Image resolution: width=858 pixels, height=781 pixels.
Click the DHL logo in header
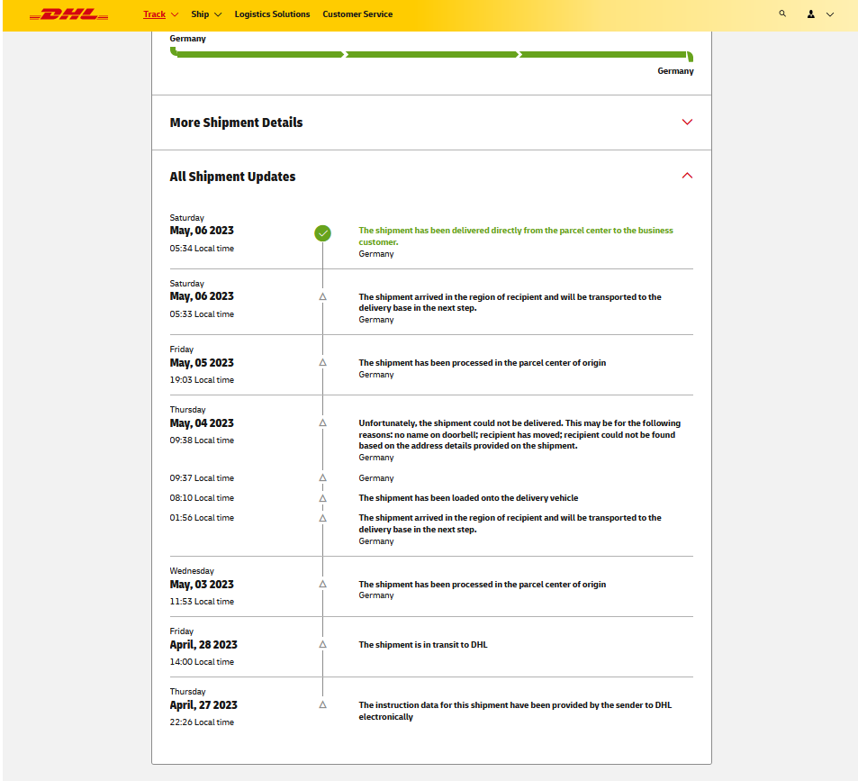pos(68,14)
